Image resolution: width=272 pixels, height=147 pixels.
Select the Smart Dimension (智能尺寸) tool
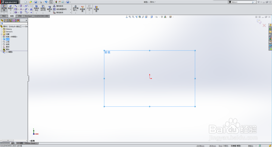(x=11, y=8)
